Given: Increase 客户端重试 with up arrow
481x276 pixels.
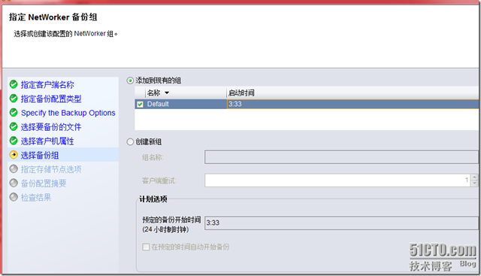Looking at the screenshot, I should tap(474, 177).
